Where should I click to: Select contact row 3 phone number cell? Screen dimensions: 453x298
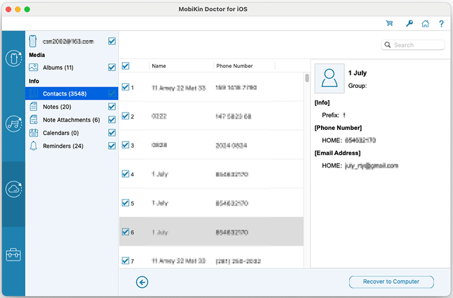click(231, 145)
